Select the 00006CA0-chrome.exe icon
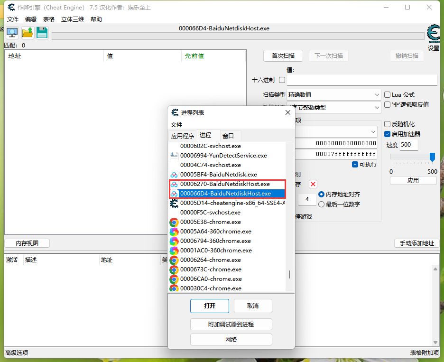444x362 pixels. coord(174,279)
